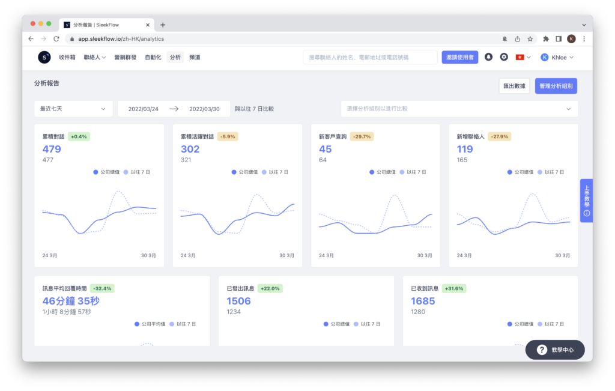This screenshot has height=391, width=615.
Task: Open the settings gear icon
Action: click(x=504, y=57)
